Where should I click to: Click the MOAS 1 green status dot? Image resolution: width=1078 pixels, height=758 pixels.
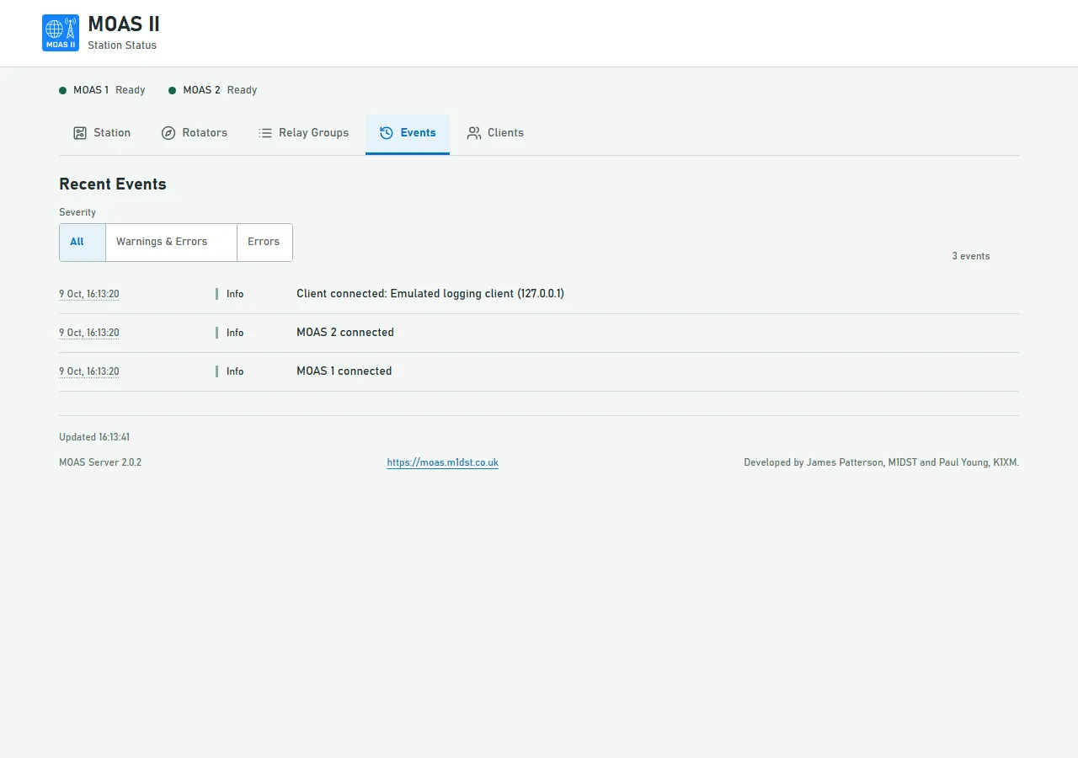click(62, 90)
